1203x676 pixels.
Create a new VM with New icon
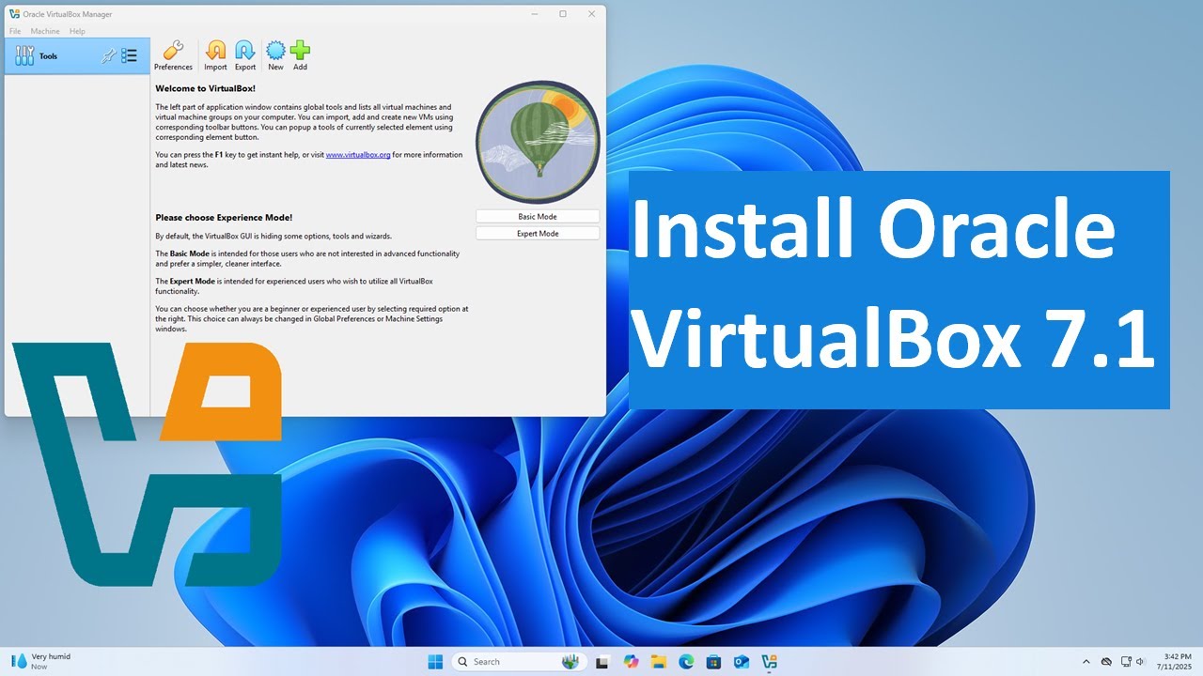[275, 56]
